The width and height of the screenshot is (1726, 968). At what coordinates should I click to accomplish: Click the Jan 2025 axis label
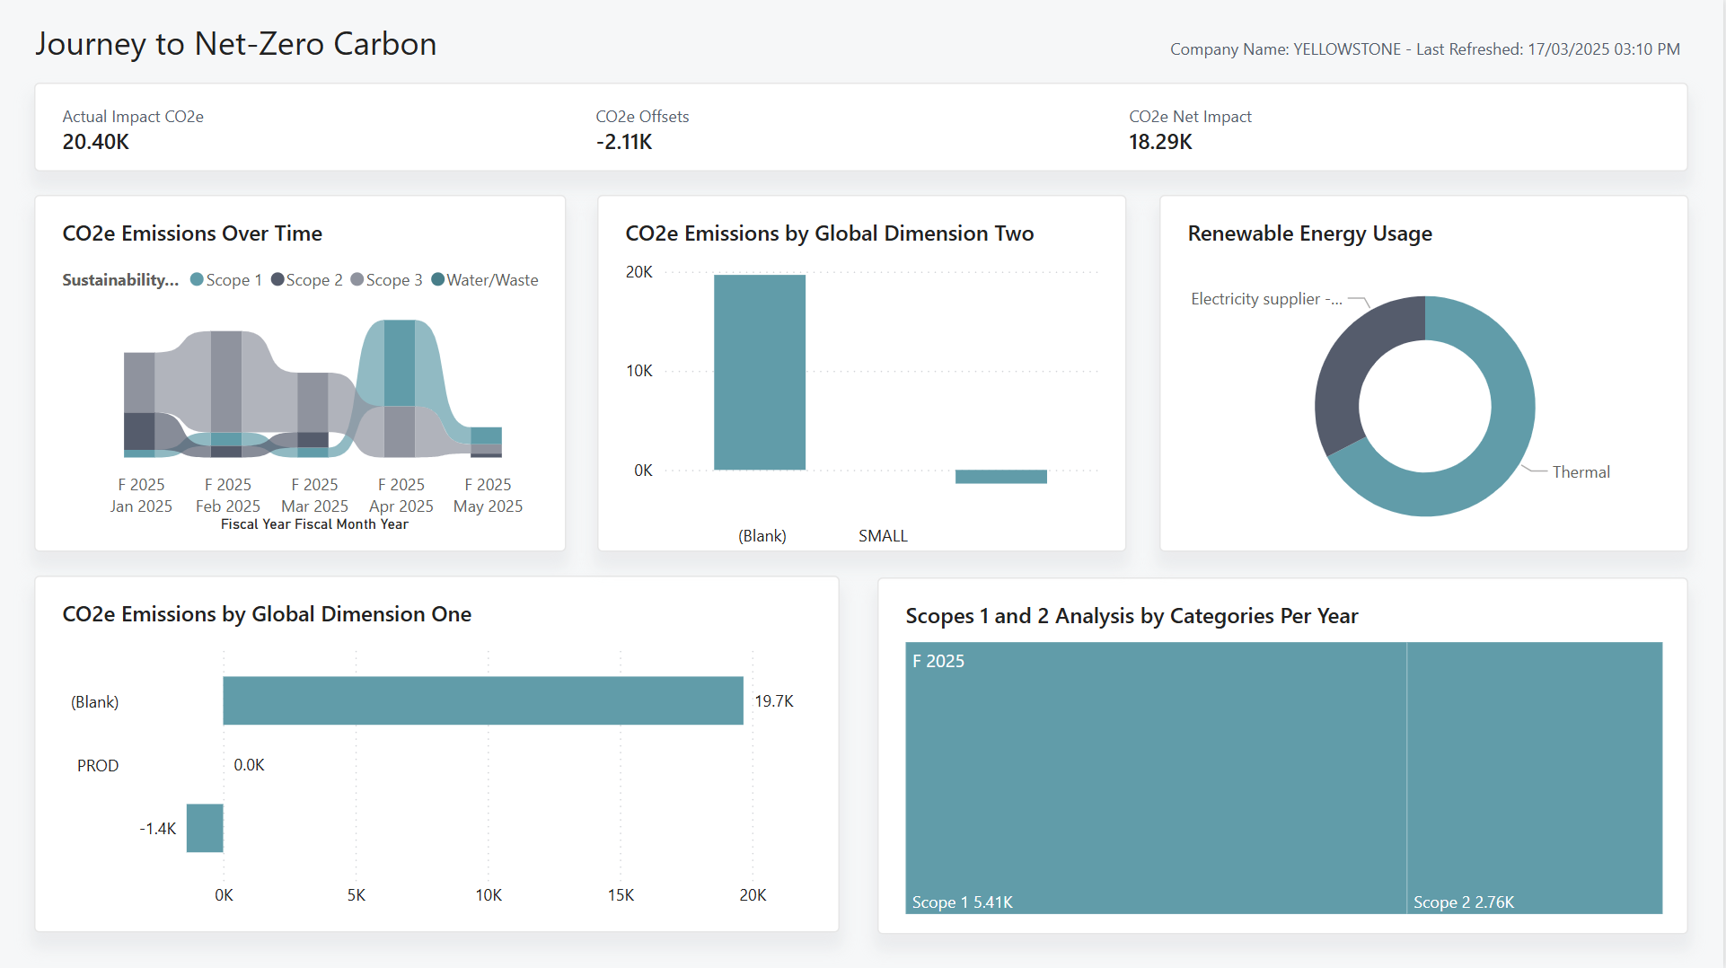(x=141, y=506)
